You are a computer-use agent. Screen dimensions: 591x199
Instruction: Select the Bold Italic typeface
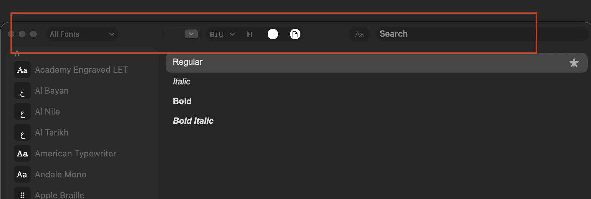tap(193, 121)
